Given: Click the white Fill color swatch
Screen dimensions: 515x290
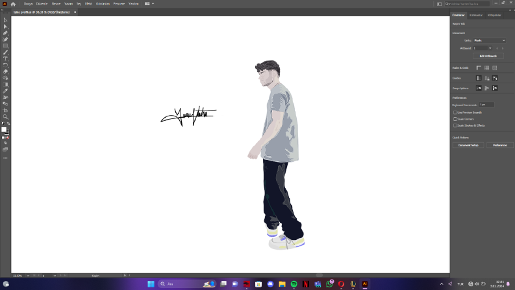Looking at the screenshot, I should [x=4, y=129].
